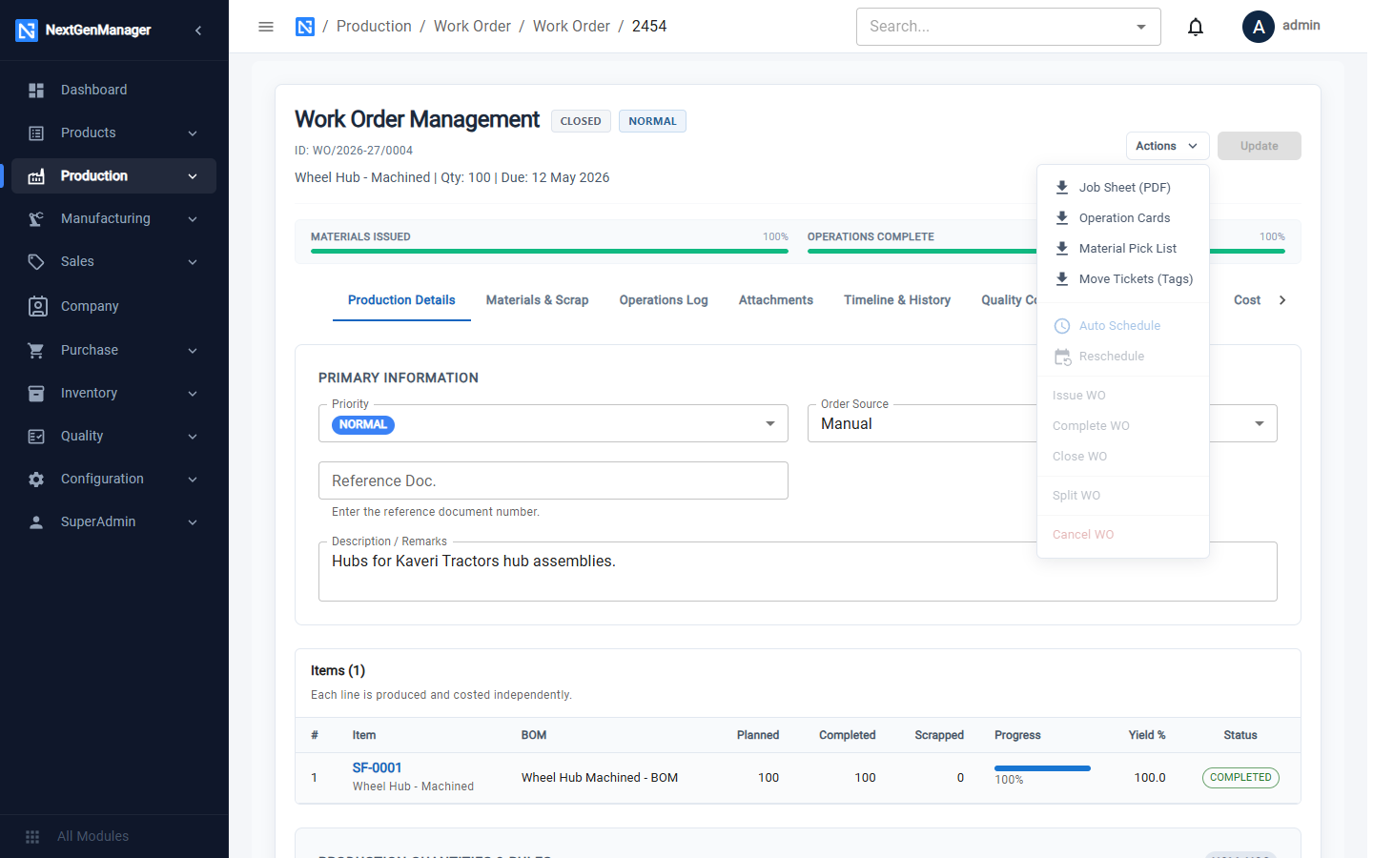Click the admin avatar icon
The height and width of the screenshot is (858, 1373).
tap(1259, 27)
